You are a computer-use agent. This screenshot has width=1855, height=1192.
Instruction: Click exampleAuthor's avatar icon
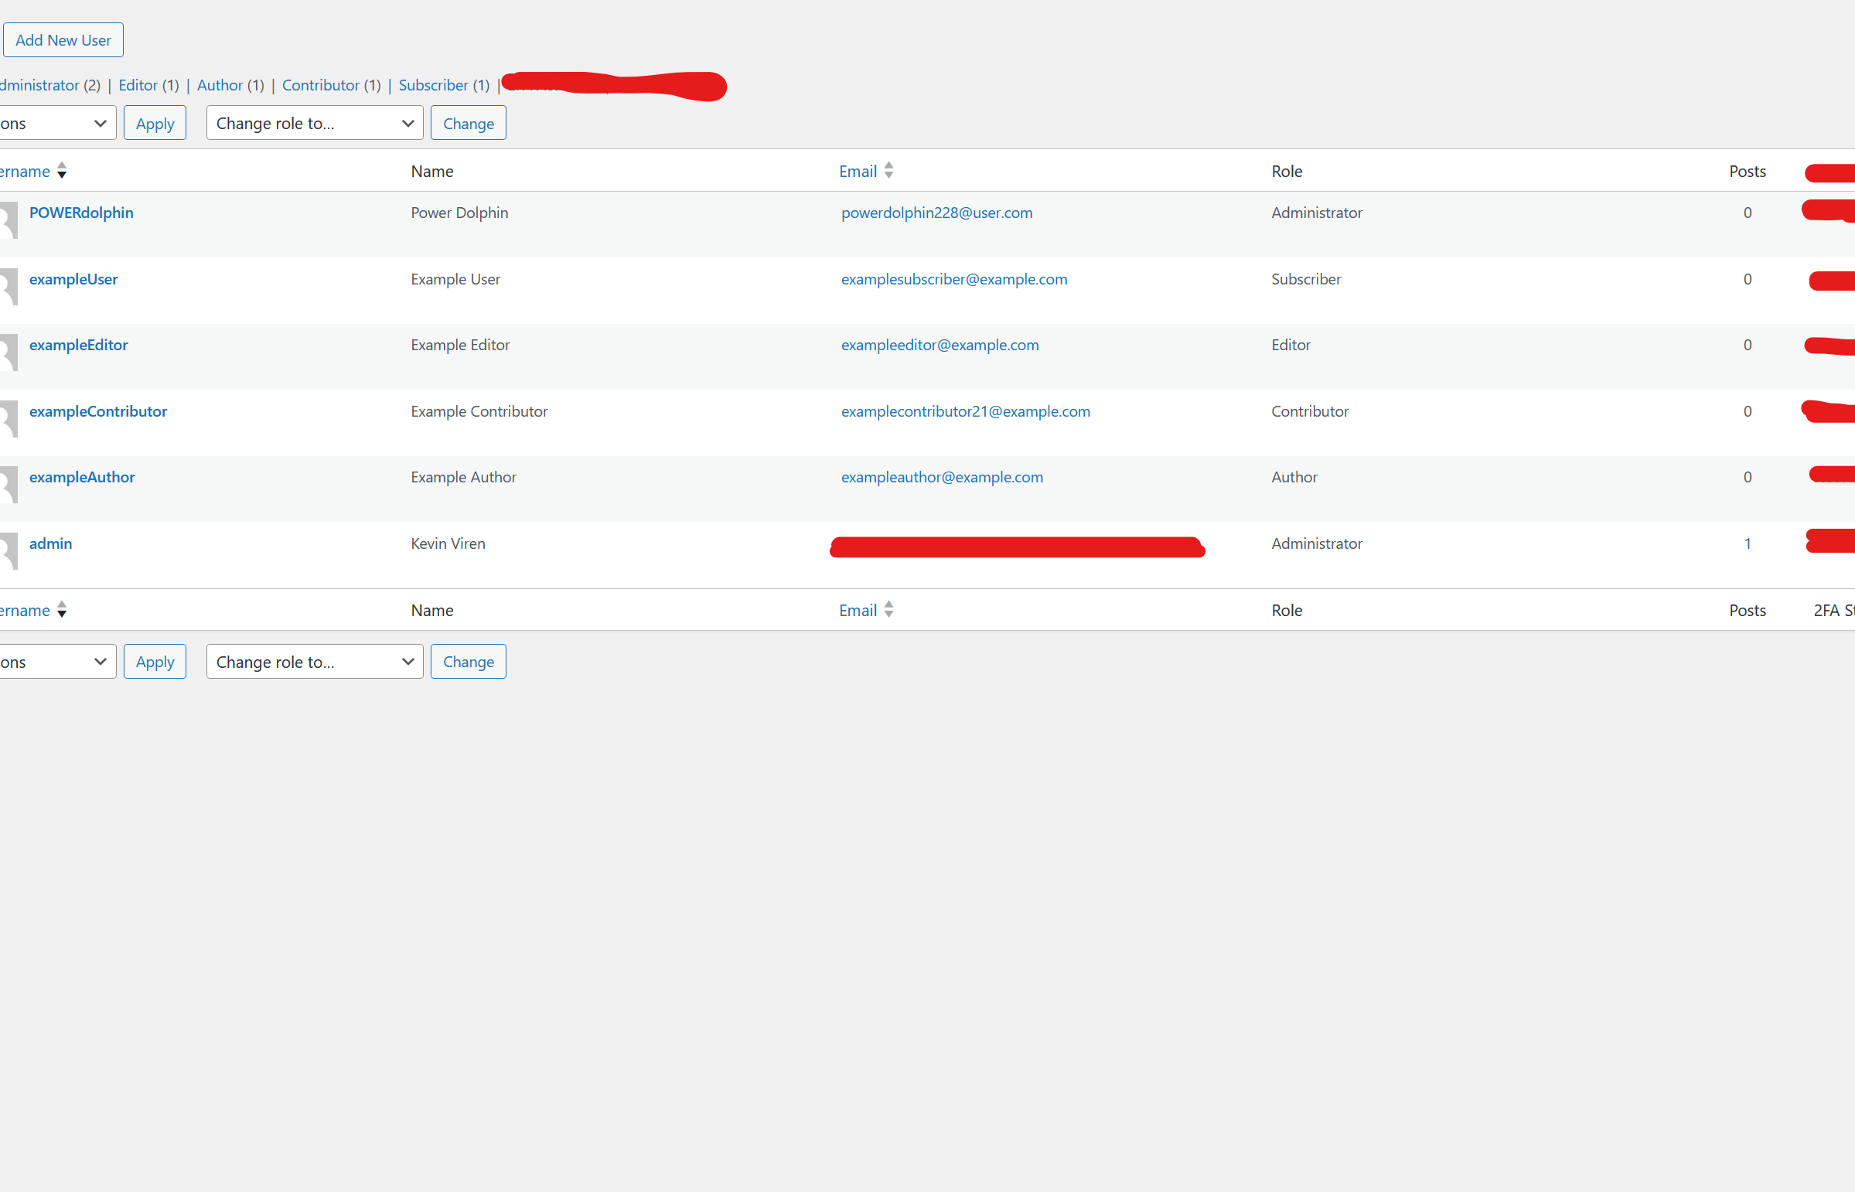point(8,485)
